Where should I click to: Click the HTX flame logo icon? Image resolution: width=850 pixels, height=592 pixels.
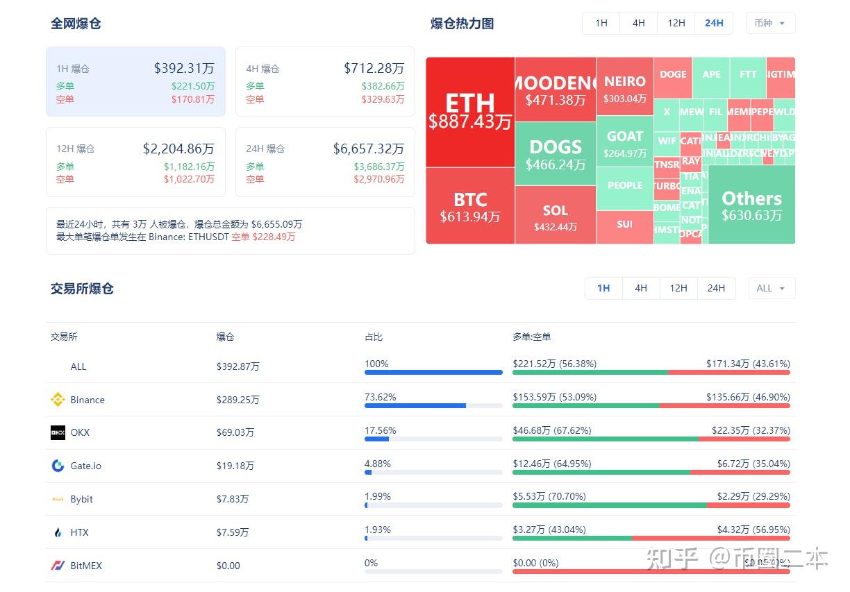(58, 532)
